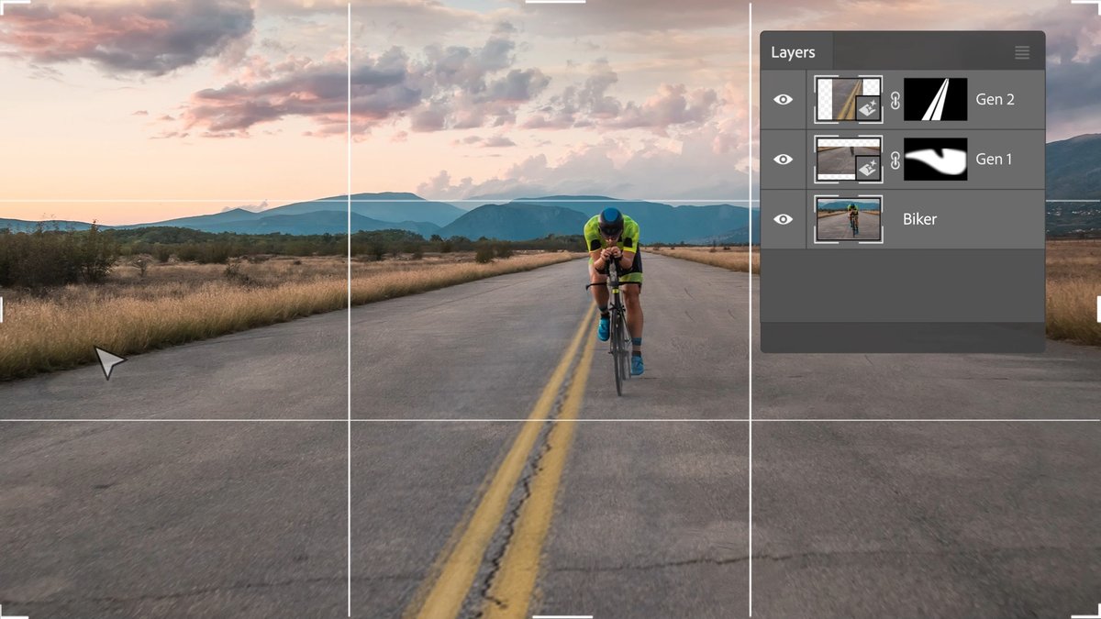
Task: Hide the Gen 2 layer
Action: click(x=783, y=98)
